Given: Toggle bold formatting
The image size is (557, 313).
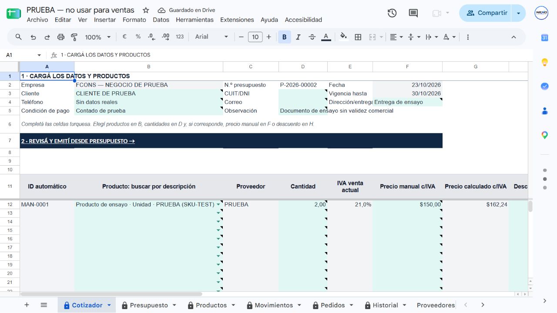Looking at the screenshot, I should (285, 37).
